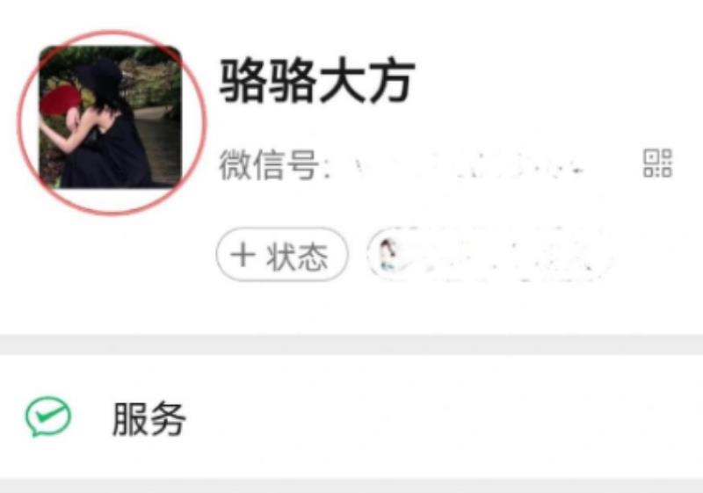The image size is (703, 493).
Task: Tap the 大方 part of the nickname
Action: coord(366,81)
